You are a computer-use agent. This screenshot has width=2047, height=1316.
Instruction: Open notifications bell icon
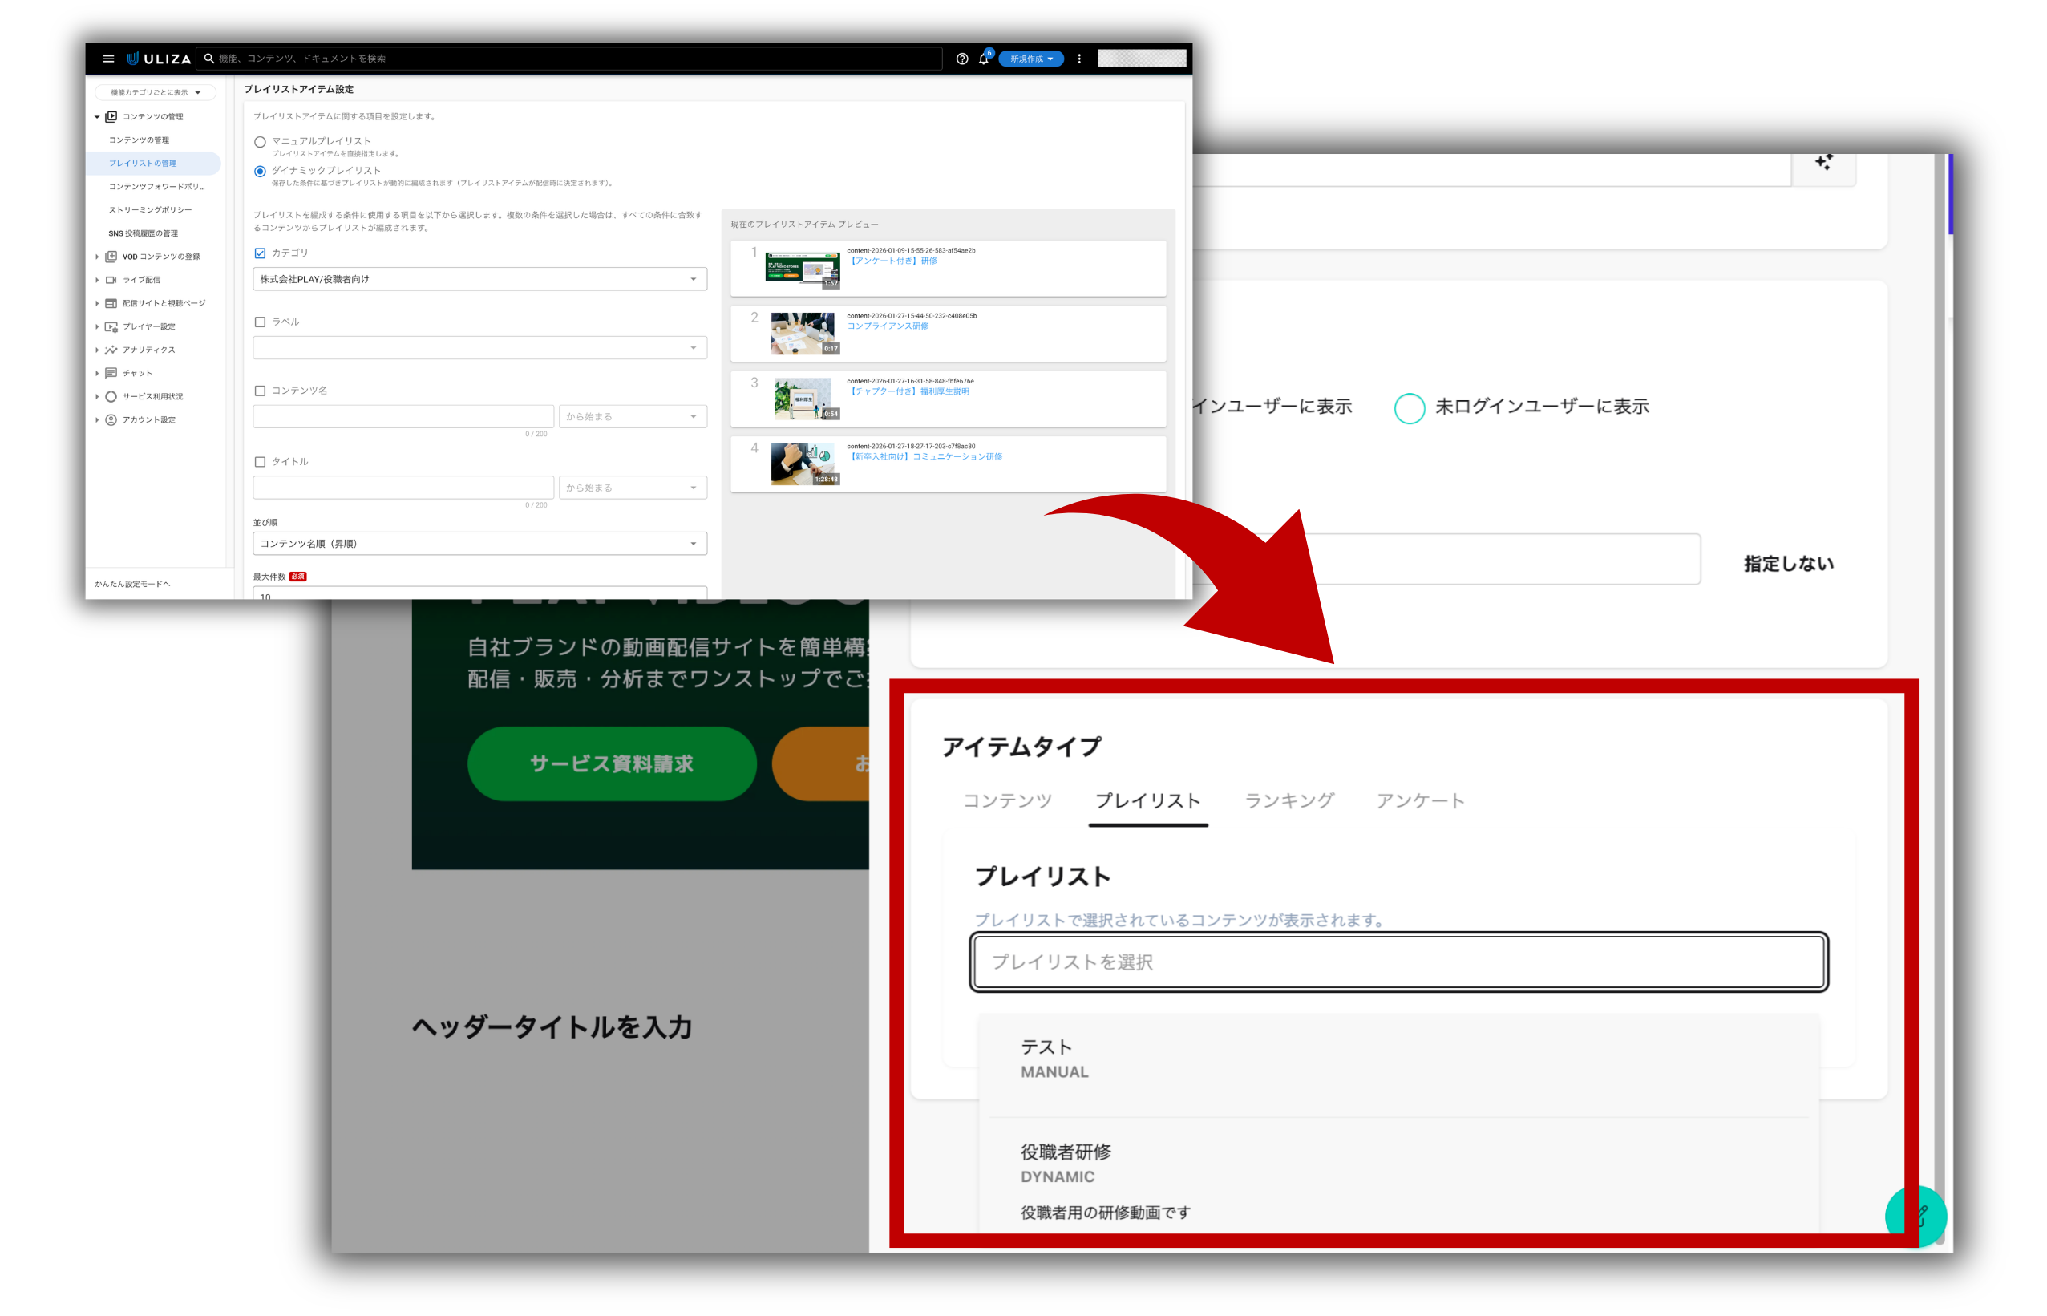983,58
